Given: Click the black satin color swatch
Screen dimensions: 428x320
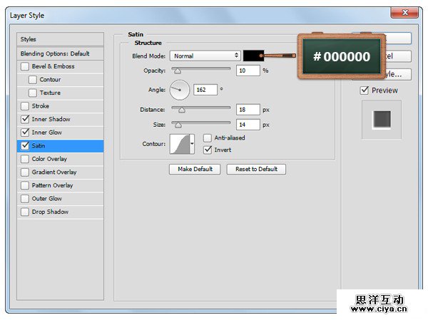Looking at the screenshot, I should [253, 56].
